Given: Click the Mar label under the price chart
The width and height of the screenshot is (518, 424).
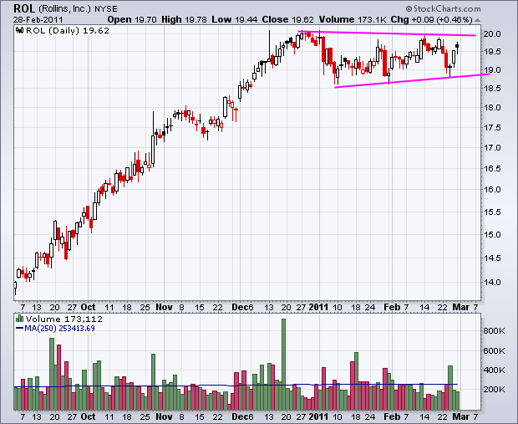Looking at the screenshot, I should click(461, 307).
